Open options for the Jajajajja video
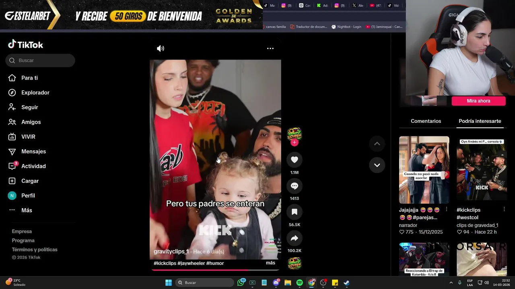 pyautogui.click(x=446, y=209)
